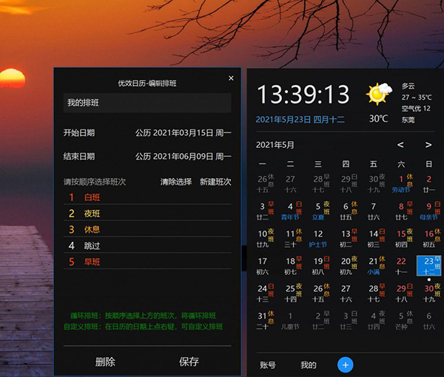This screenshot has height=377, width=444.
Task: Close the shift editing dialog
Action: point(231,78)
